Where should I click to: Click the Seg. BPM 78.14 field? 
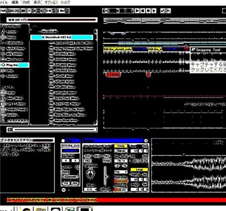[121, 161]
